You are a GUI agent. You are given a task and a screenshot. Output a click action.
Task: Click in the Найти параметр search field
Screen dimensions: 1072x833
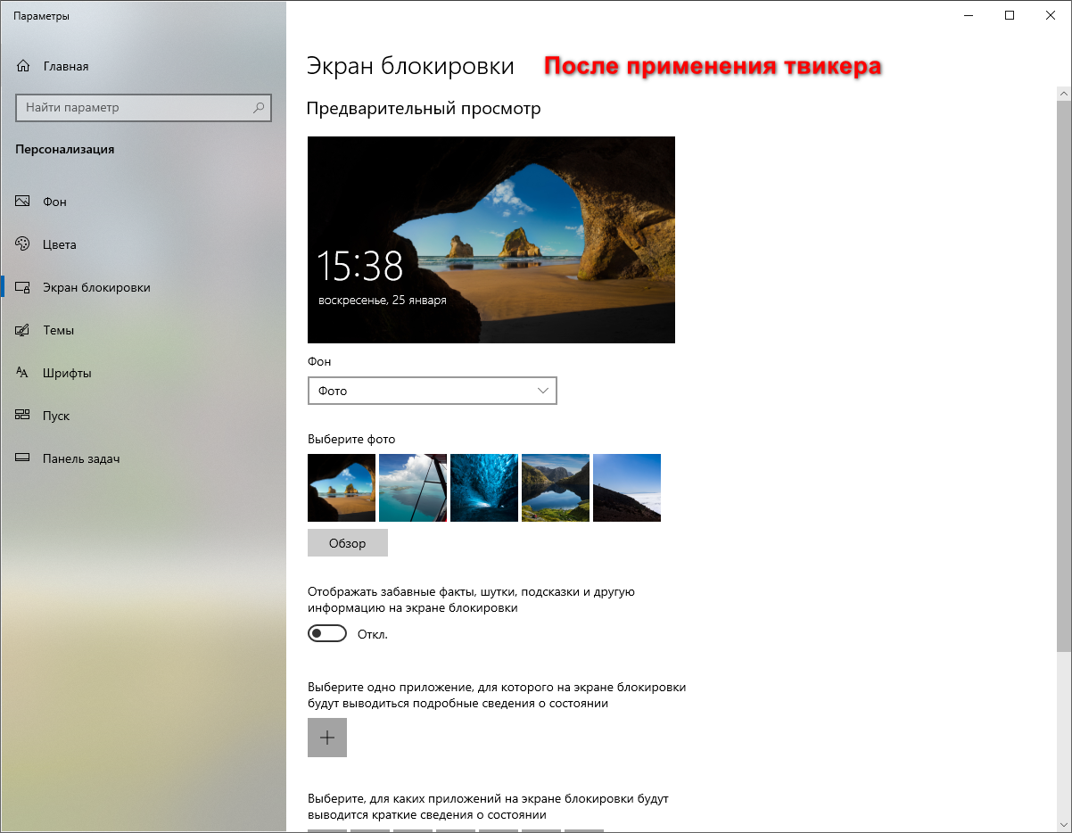134,108
